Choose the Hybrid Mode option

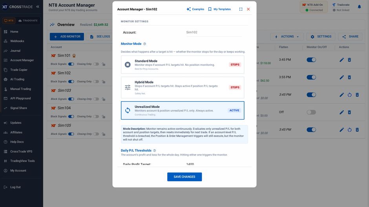click(x=183, y=87)
